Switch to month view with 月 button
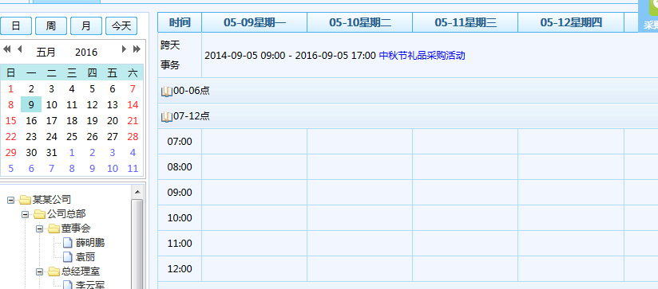This screenshot has width=658, height=289. coord(86,26)
